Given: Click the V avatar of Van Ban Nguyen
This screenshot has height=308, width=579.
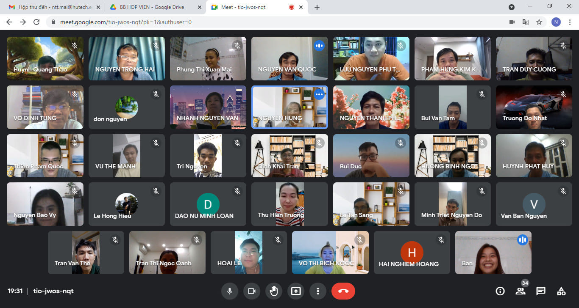Looking at the screenshot, I should 534,204.
